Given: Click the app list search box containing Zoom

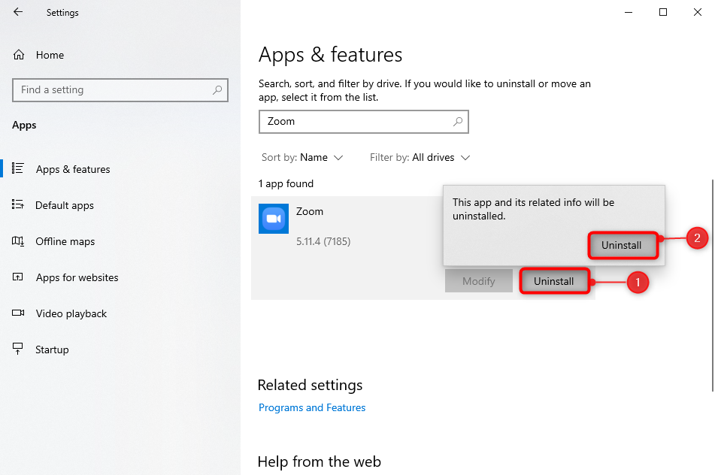Looking at the screenshot, I should [x=353, y=121].
